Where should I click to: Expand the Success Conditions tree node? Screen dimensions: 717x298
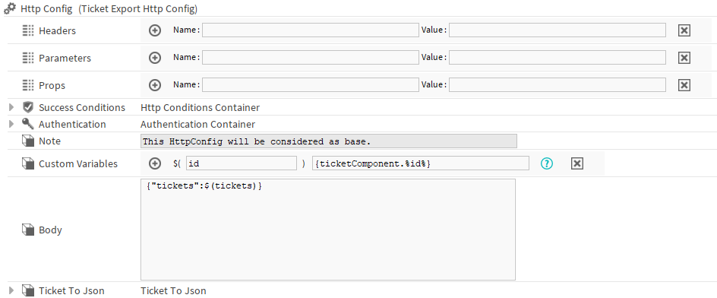point(12,108)
